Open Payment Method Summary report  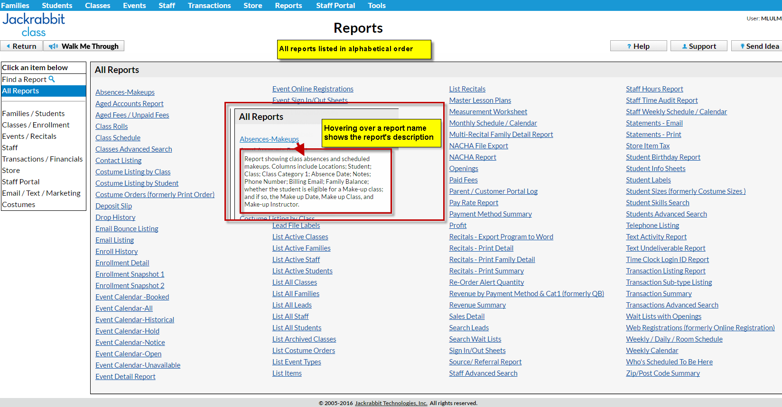click(x=491, y=214)
